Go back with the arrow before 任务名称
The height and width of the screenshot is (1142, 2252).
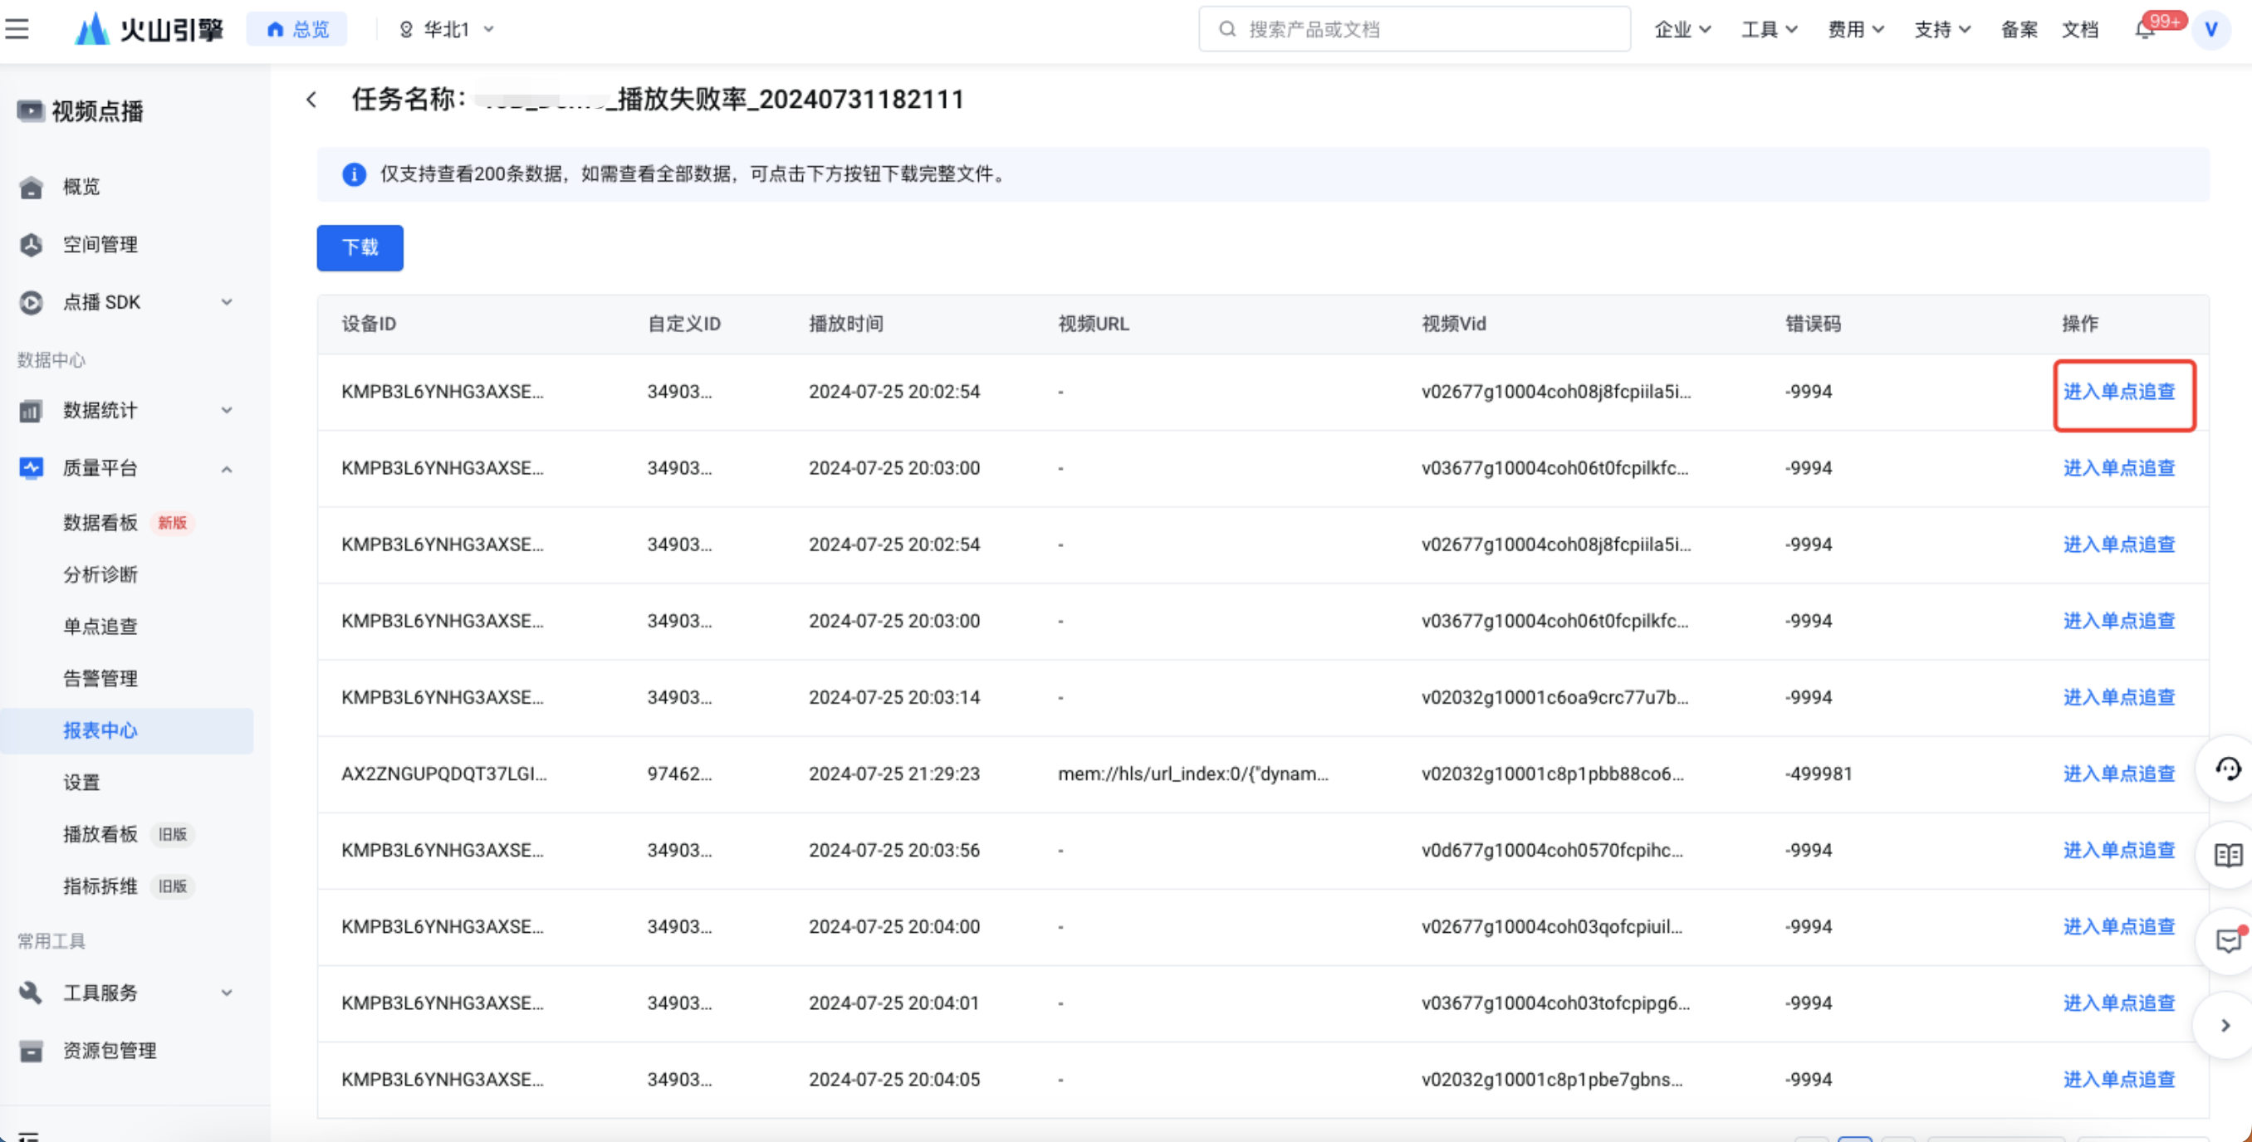tap(311, 100)
